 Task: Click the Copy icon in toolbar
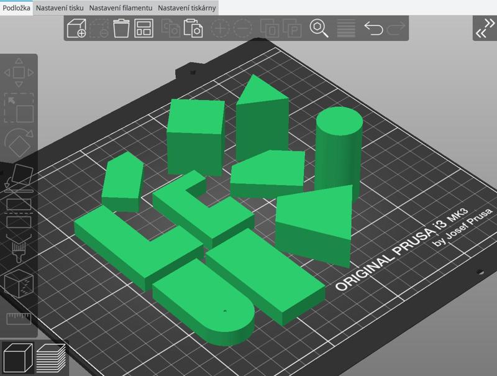coord(170,28)
